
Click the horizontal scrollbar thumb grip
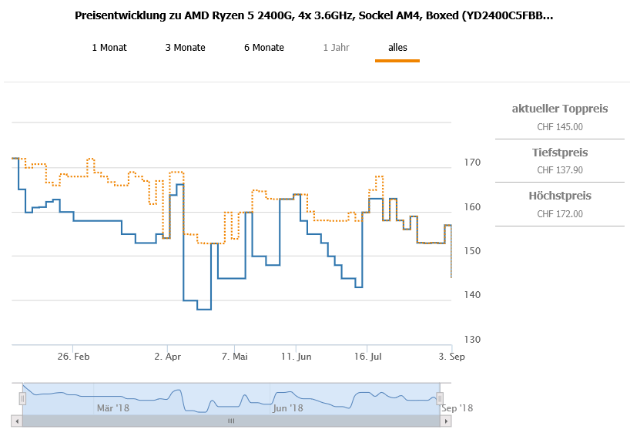click(230, 421)
